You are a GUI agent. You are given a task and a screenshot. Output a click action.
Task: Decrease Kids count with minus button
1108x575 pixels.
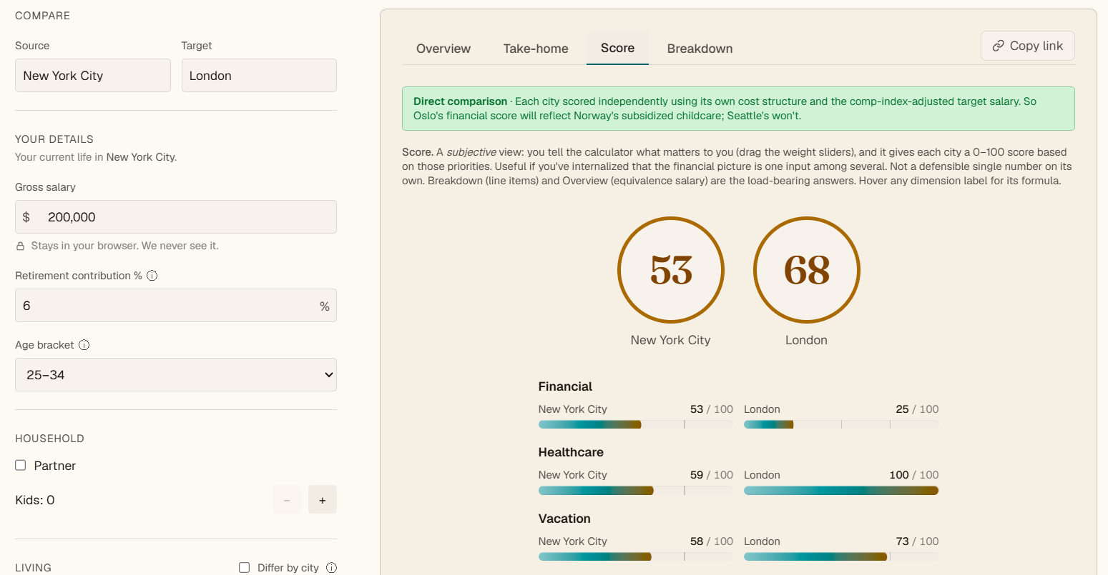click(x=287, y=500)
